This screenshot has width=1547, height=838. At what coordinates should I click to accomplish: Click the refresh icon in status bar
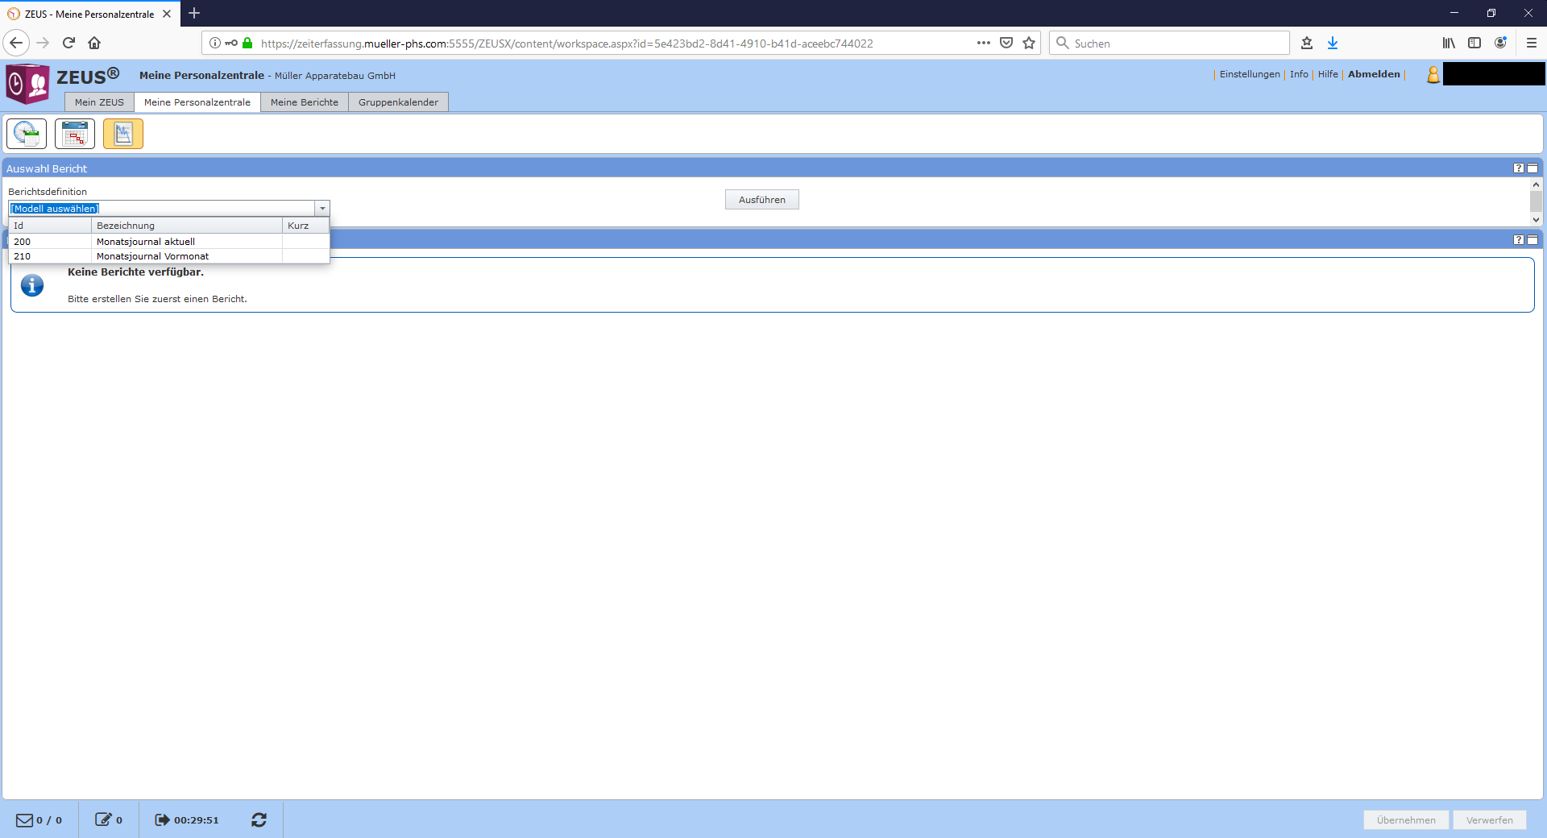tap(259, 819)
